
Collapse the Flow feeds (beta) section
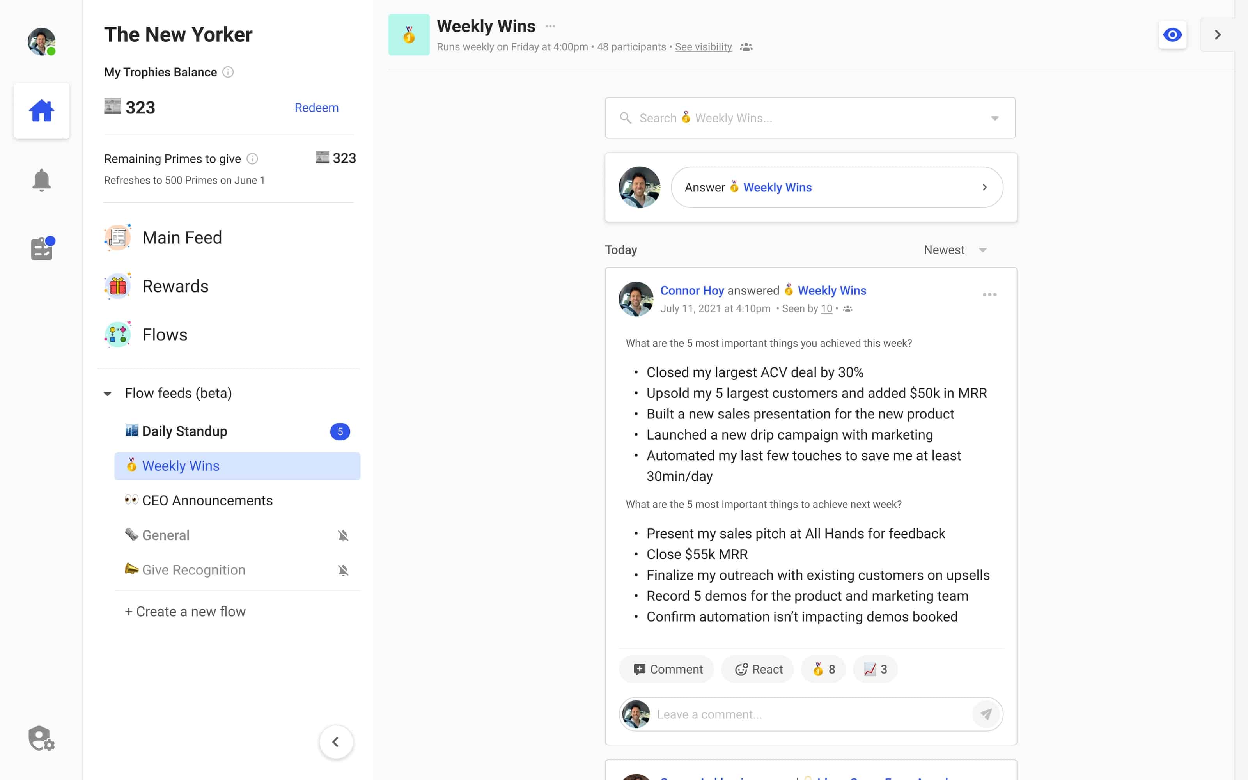108,394
